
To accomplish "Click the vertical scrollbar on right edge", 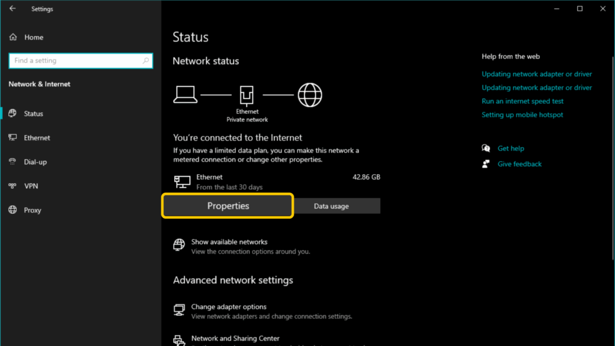I will [612, 158].
